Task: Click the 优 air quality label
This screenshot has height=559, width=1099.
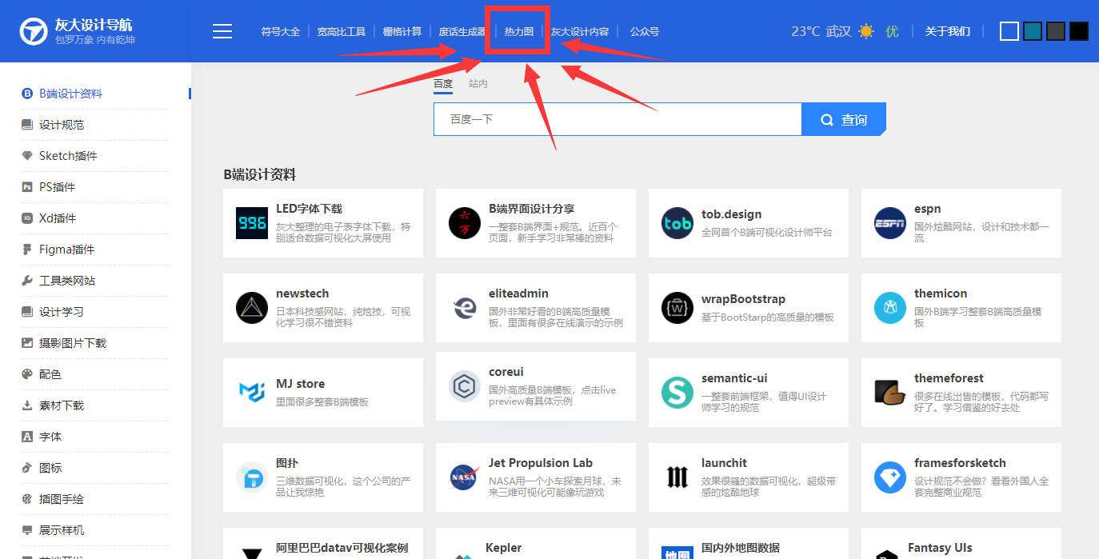Action: [892, 31]
